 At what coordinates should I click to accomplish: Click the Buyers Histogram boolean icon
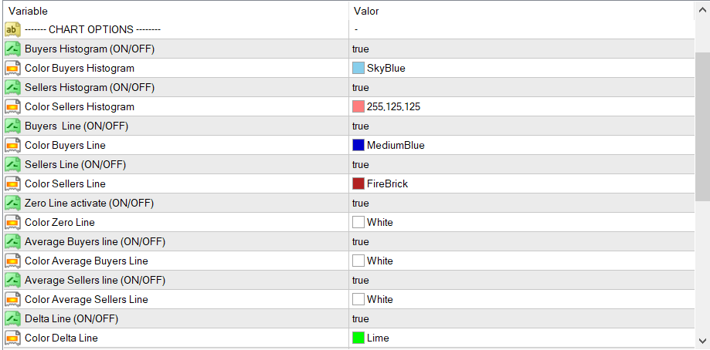click(x=12, y=49)
